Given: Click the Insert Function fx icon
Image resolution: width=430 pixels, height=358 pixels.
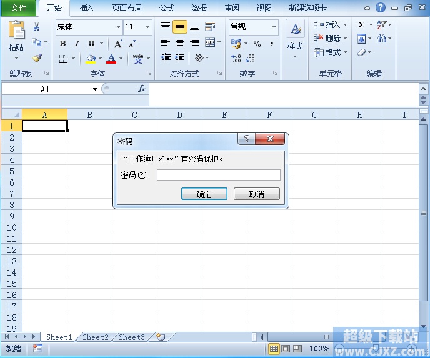Looking at the screenshot, I should [x=142, y=89].
